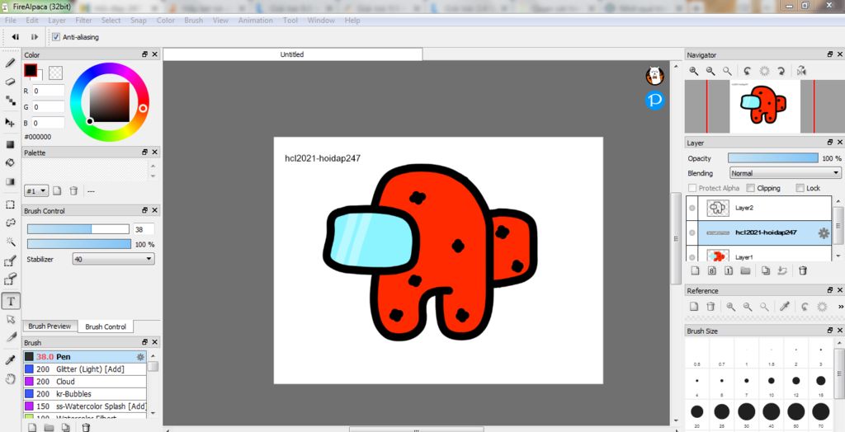Adjust the layer Opacity slider
The image size is (845, 432).
772,157
